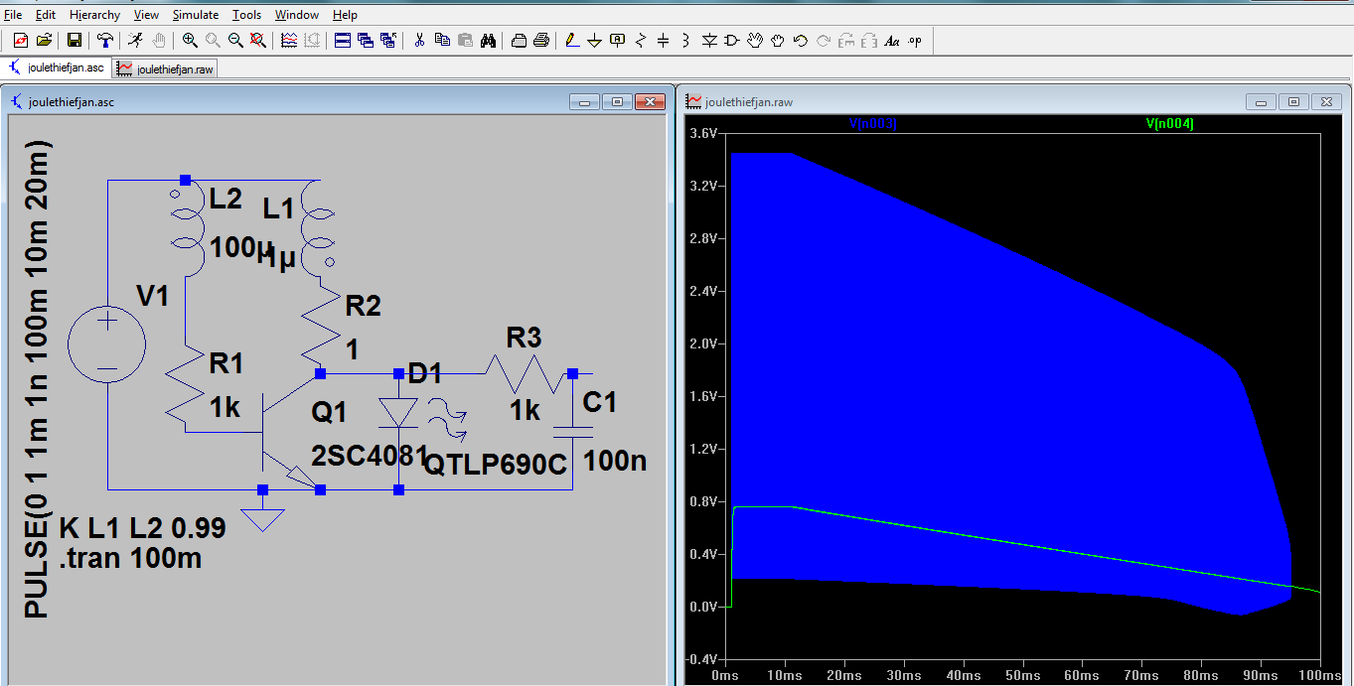Open the Help menu

346,15
